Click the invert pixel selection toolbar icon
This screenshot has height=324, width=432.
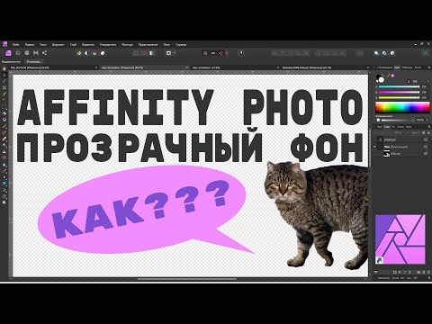151,53
